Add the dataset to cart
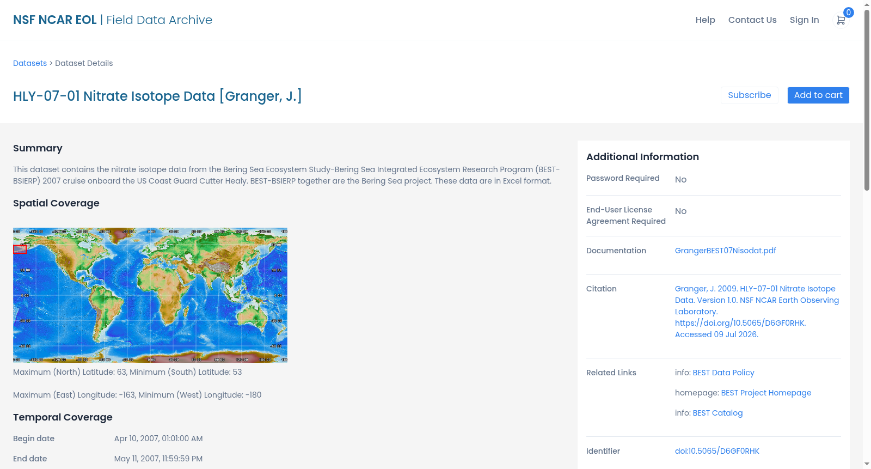This screenshot has height=469, width=871. point(818,95)
